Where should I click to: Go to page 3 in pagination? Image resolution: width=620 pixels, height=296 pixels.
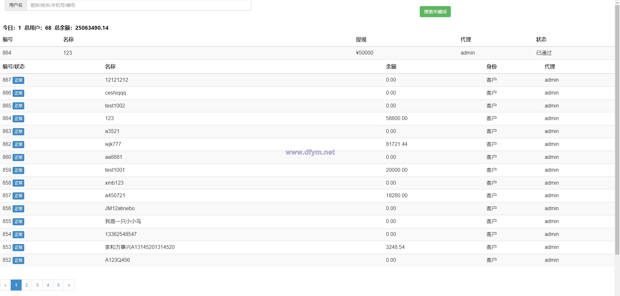pos(37,285)
